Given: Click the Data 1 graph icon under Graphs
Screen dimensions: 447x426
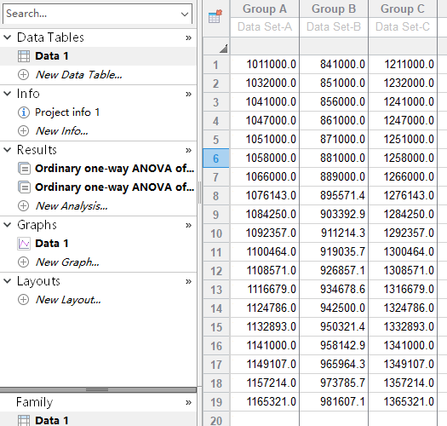Looking at the screenshot, I should click(x=24, y=244).
